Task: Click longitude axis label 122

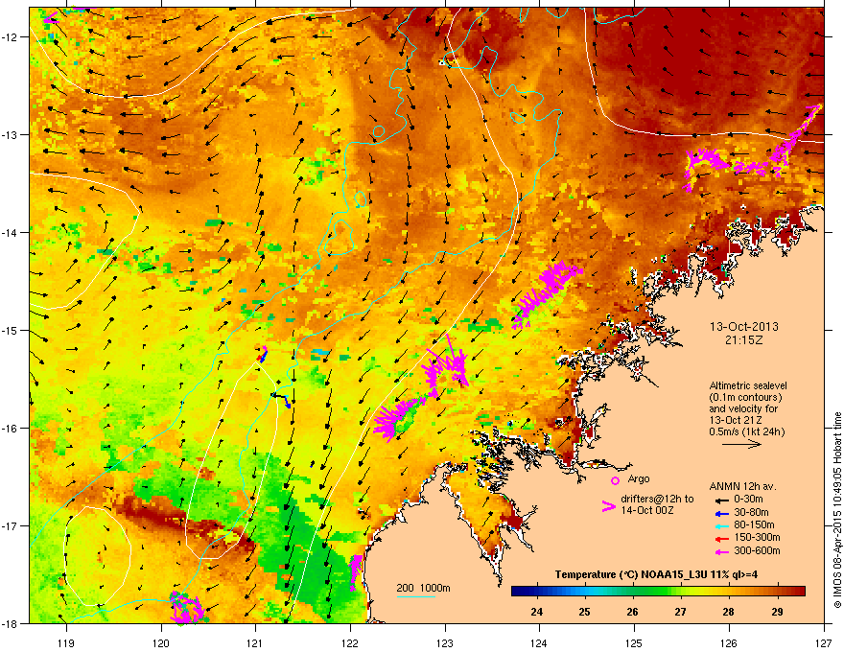Action: click(x=350, y=642)
